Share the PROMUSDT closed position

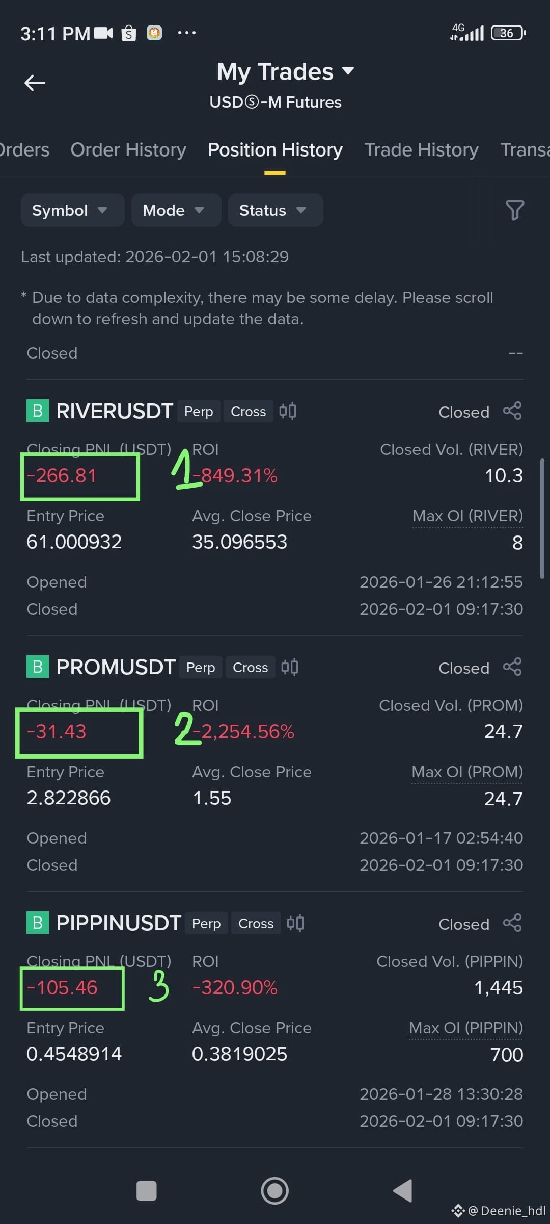coord(512,667)
